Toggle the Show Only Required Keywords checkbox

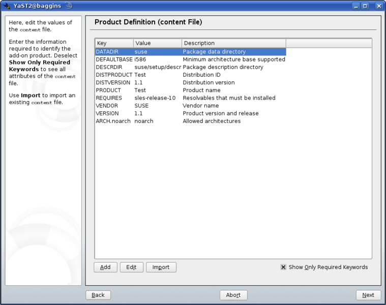click(283, 267)
